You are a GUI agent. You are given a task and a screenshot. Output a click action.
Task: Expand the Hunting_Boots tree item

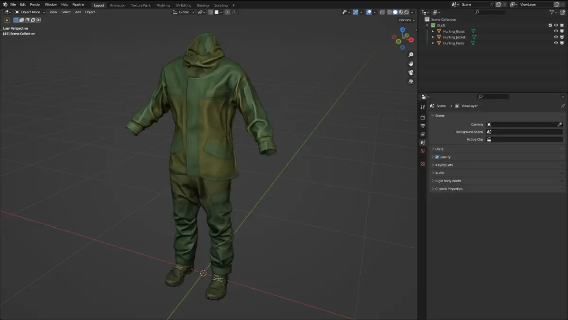[433, 31]
